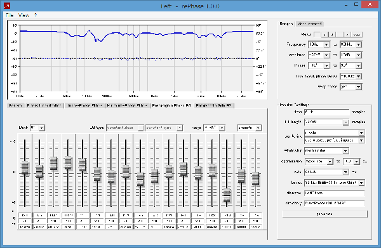Click the directory input field
Viewport: 381px width, 248px height.
[335, 204]
